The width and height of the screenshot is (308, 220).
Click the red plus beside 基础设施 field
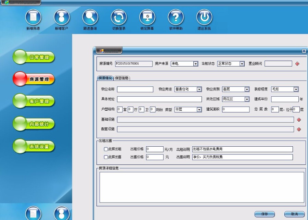point(299,120)
